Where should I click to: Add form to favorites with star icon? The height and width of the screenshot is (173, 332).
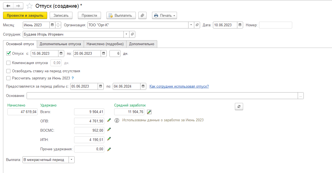point(30,6)
